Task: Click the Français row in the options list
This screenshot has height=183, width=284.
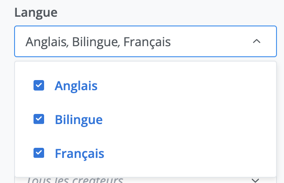Action: [x=146, y=154]
